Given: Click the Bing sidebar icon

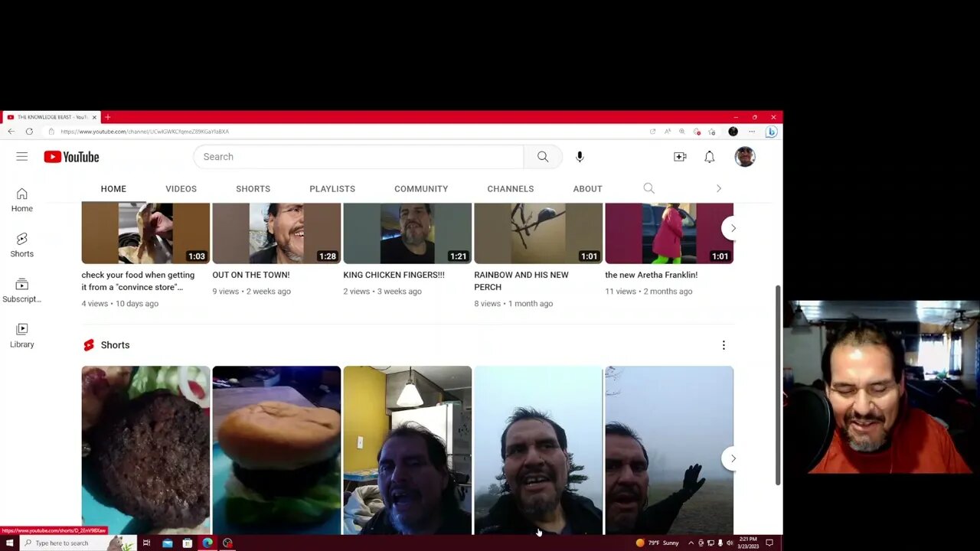Looking at the screenshot, I should pyautogui.click(x=771, y=132).
